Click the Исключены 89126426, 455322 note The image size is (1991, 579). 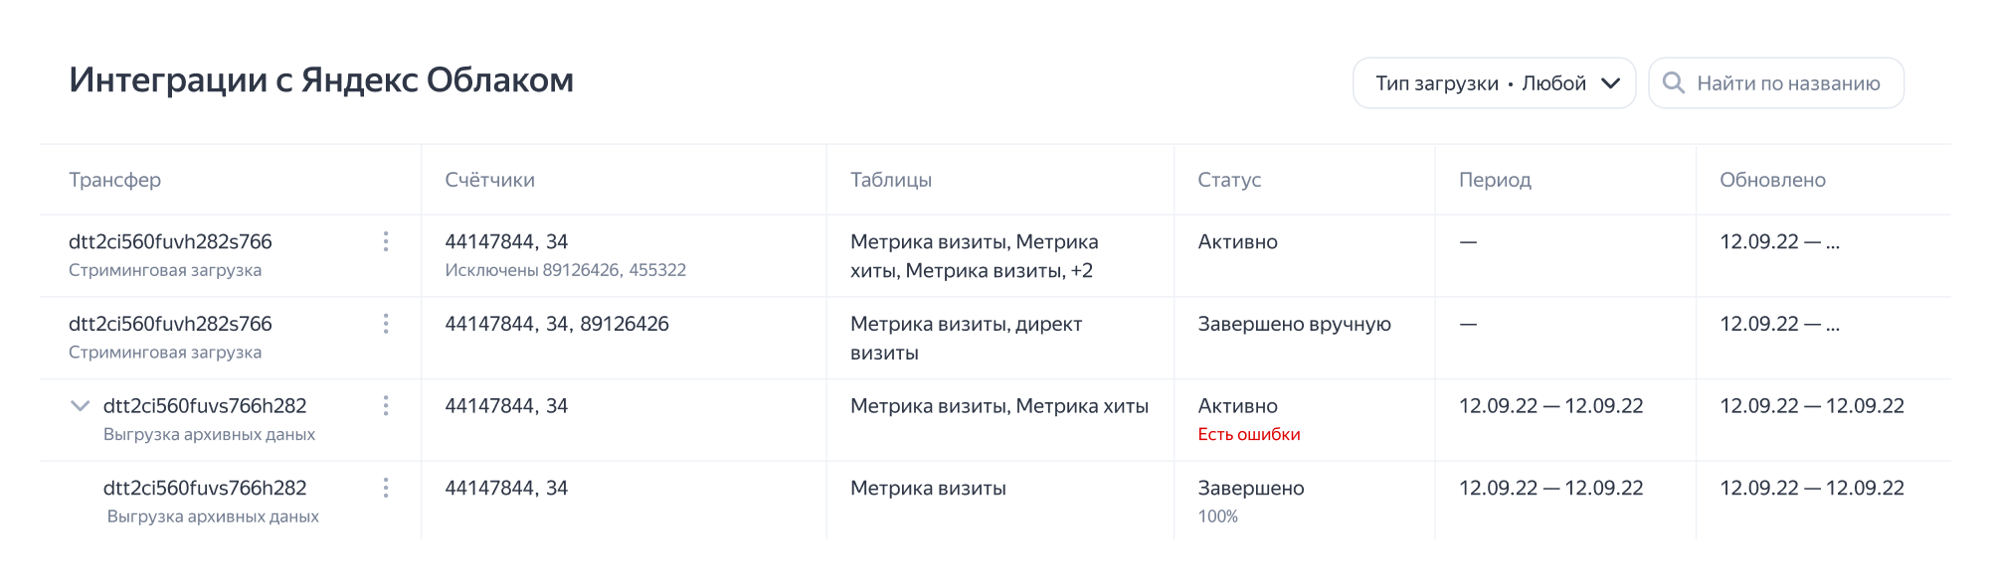point(565,270)
